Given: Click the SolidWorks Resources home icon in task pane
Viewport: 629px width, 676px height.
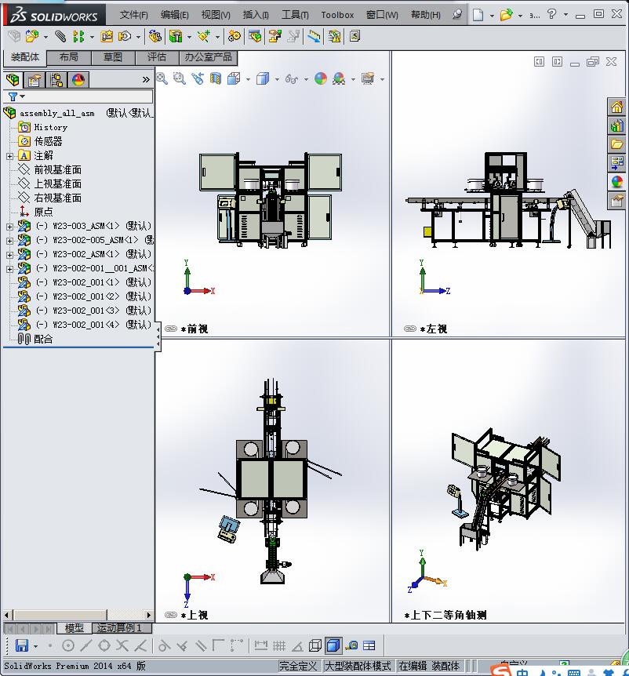Looking at the screenshot, I should tap(617, 107).
